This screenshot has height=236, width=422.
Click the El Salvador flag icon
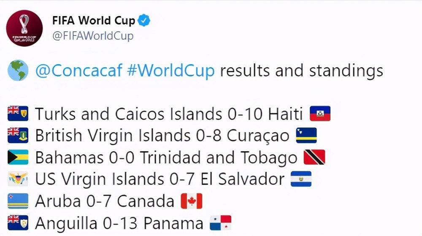click(301, 179)
